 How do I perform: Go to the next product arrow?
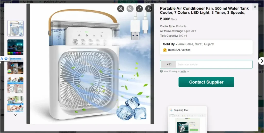(x=261, y=61)
